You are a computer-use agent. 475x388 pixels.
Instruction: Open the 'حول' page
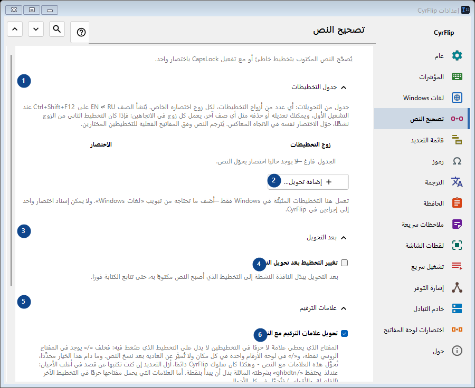click(x=421, y=351)
